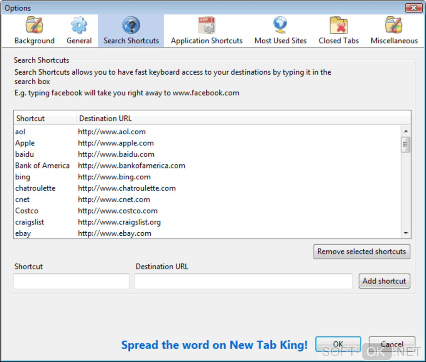Select the Search Shortcuts tab label
The width and height of the screenshot is (426, 362).
(131, 41)
